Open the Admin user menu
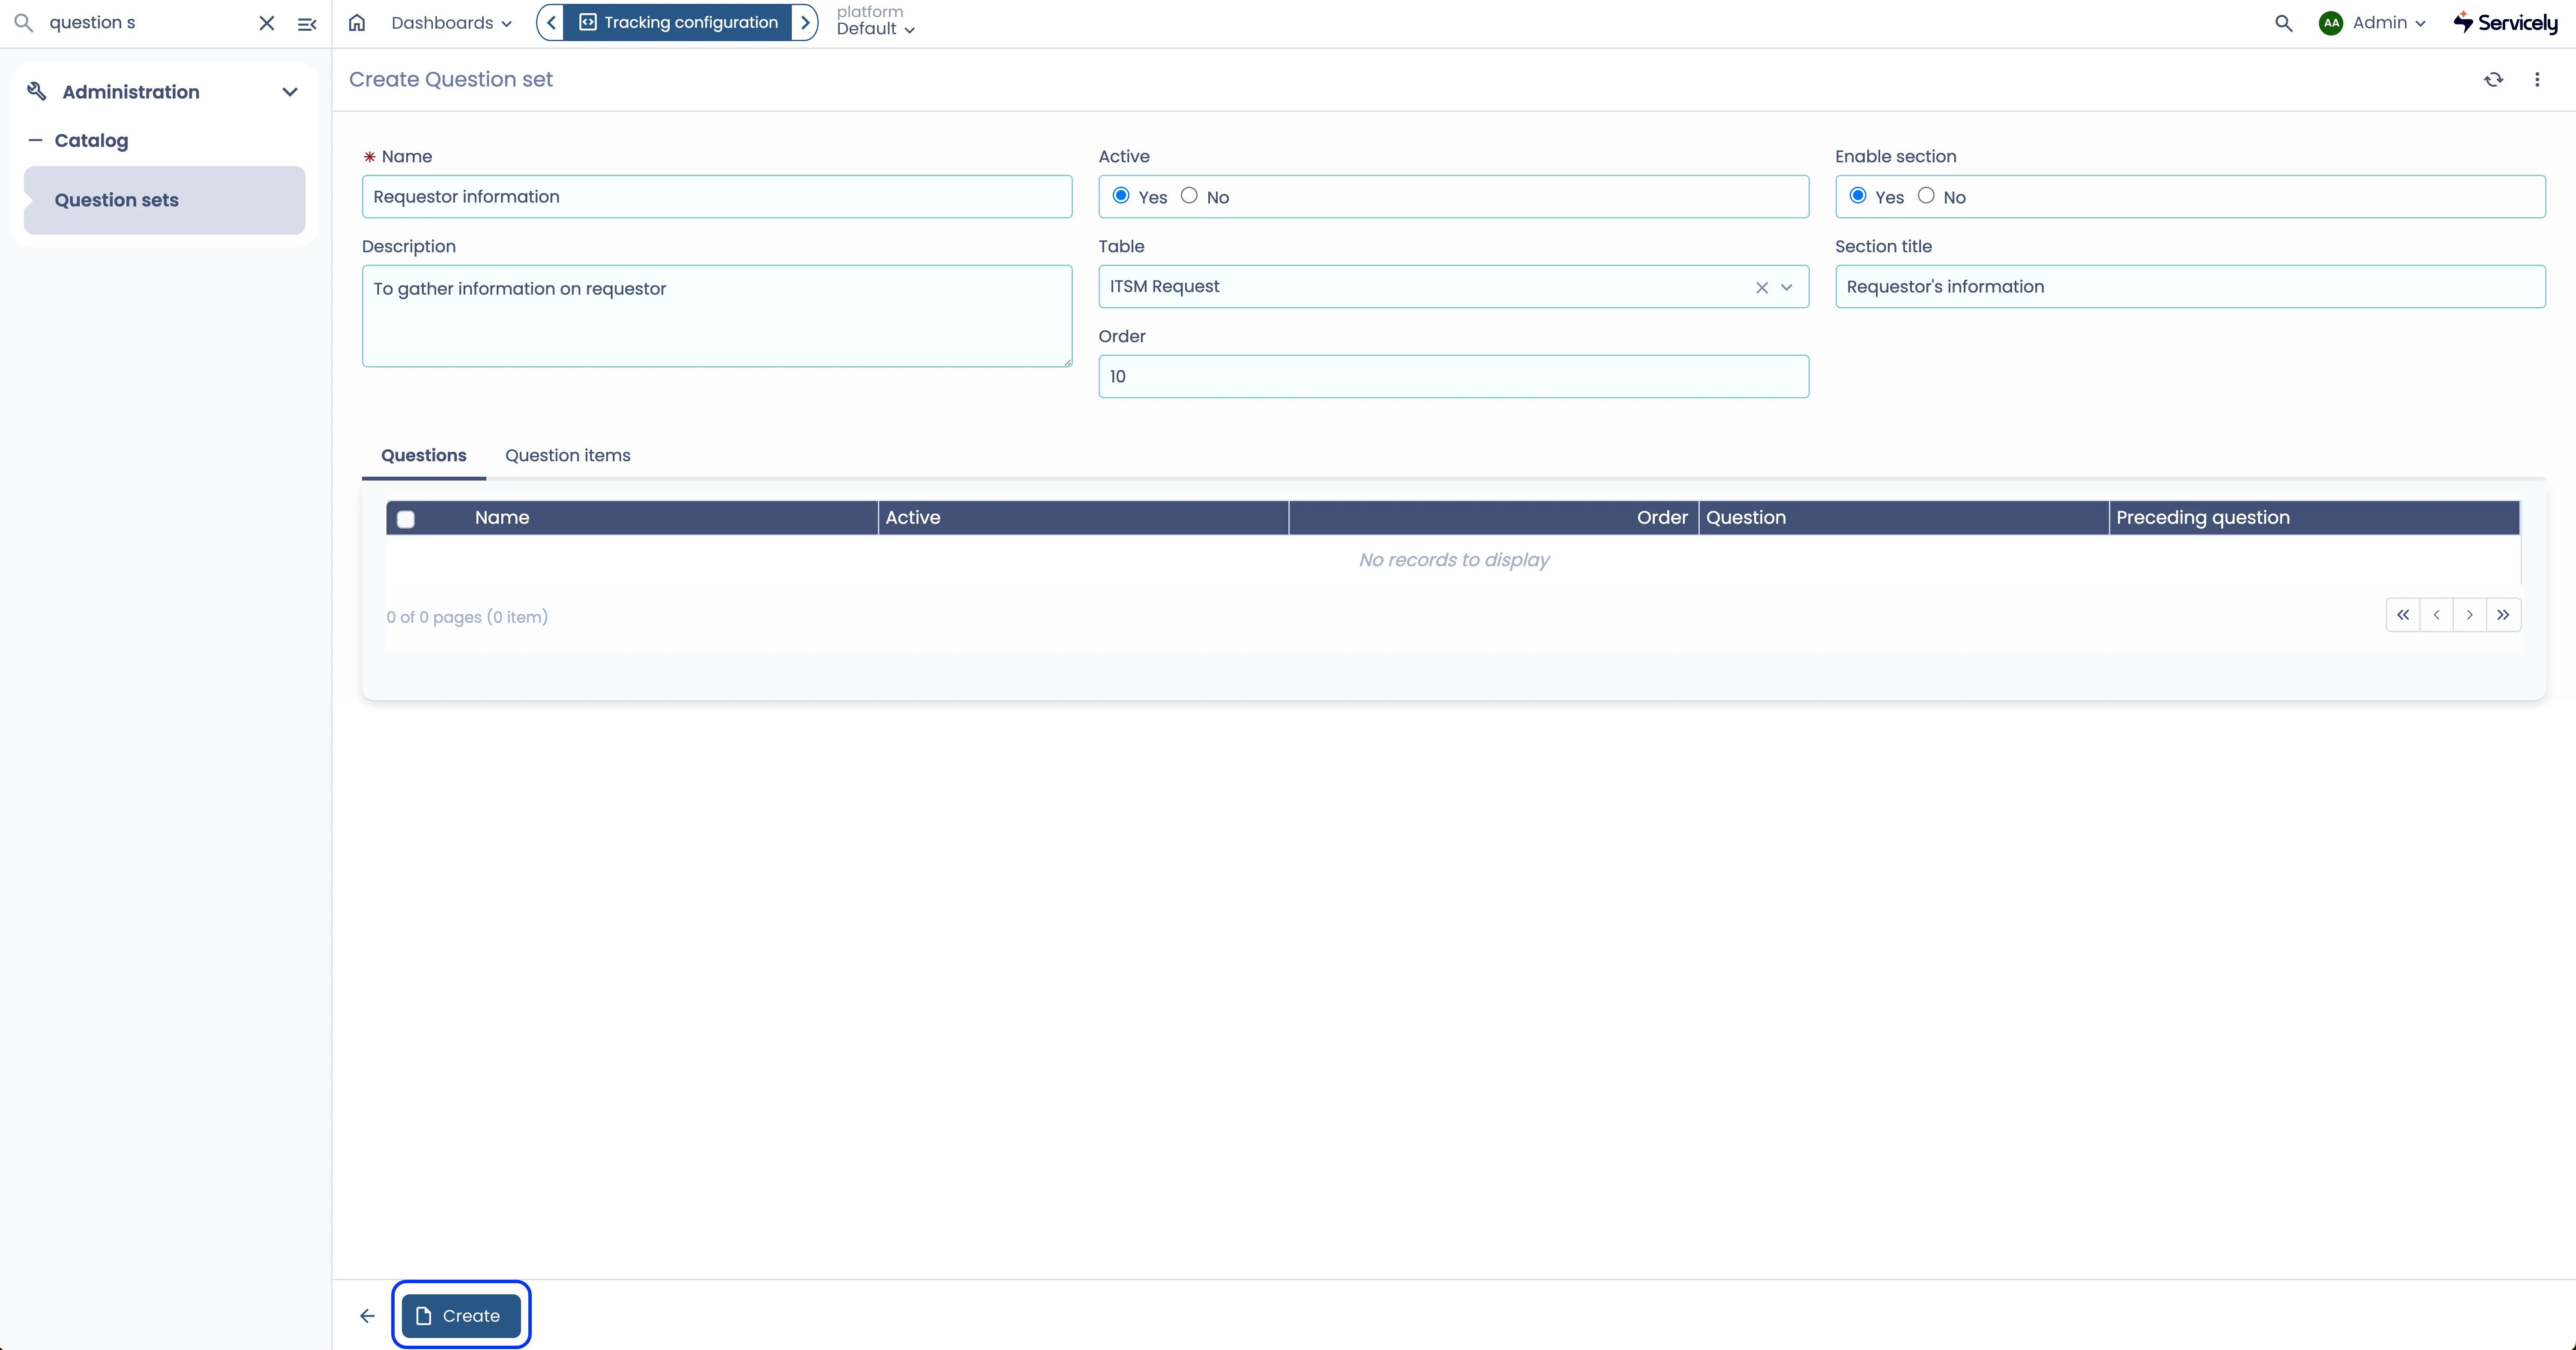2576x1350 pixels. click(x=2389, y=23)
